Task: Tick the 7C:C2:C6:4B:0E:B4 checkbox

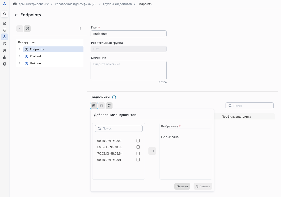Action: pos(138,153)
